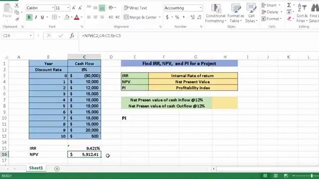Click the Copy icon
319x179 pixels.
(17, 12)
